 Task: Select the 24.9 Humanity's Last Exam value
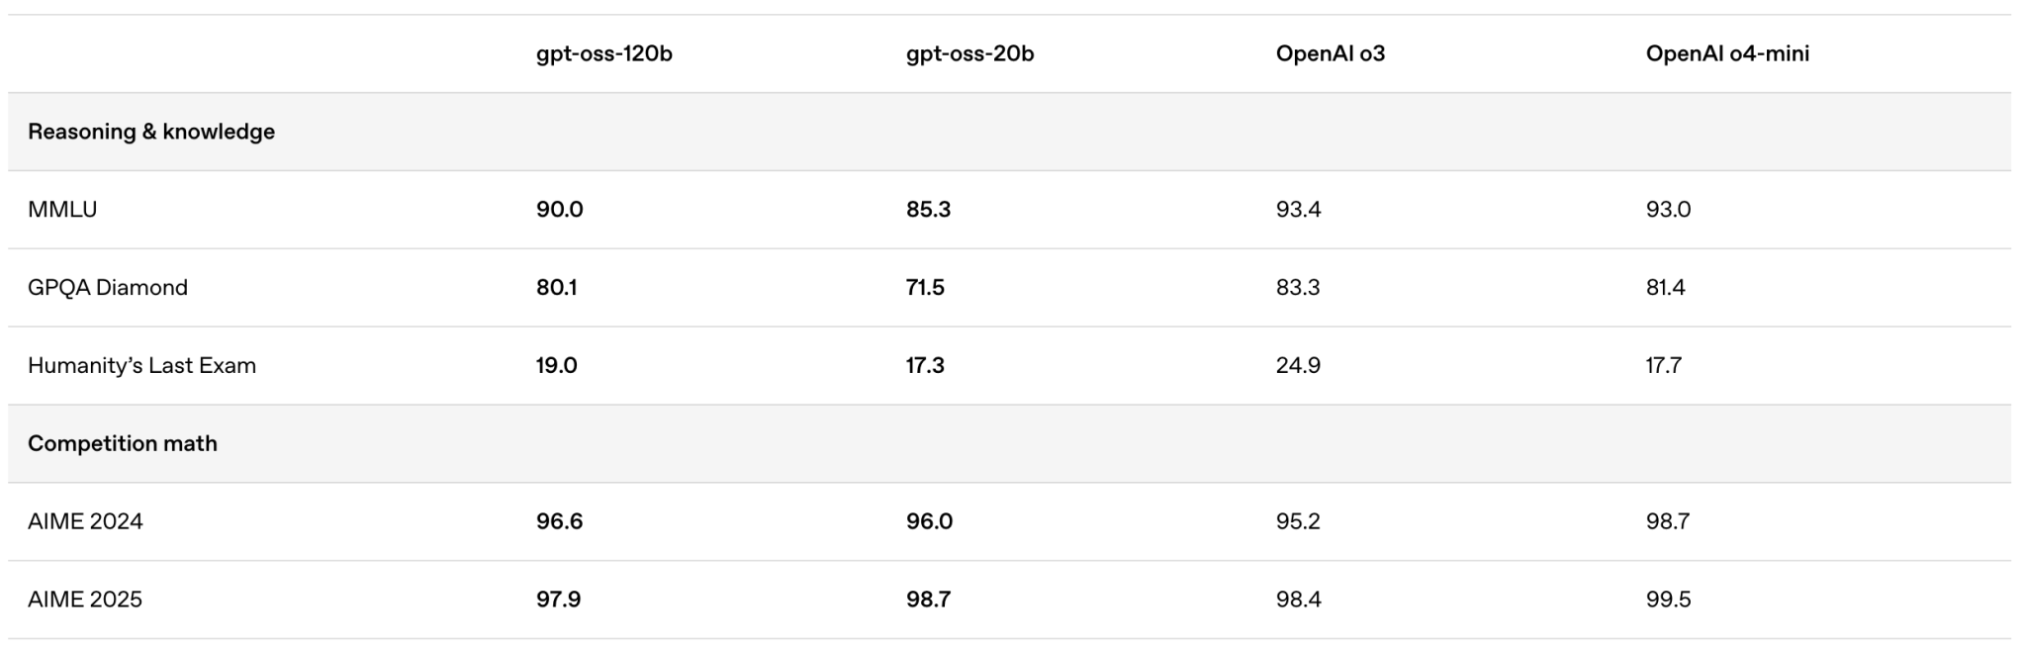pyautogui.click(x=1298, y=365)
